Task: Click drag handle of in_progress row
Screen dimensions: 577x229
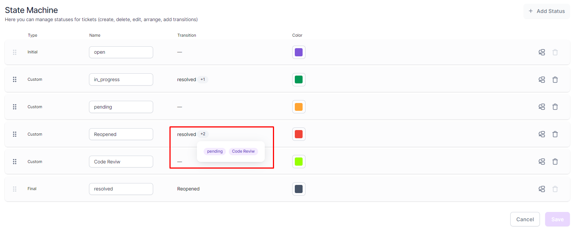Action: point(14,79)
